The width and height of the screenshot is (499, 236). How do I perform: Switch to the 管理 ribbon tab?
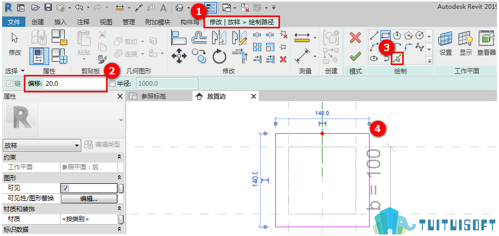129,22
